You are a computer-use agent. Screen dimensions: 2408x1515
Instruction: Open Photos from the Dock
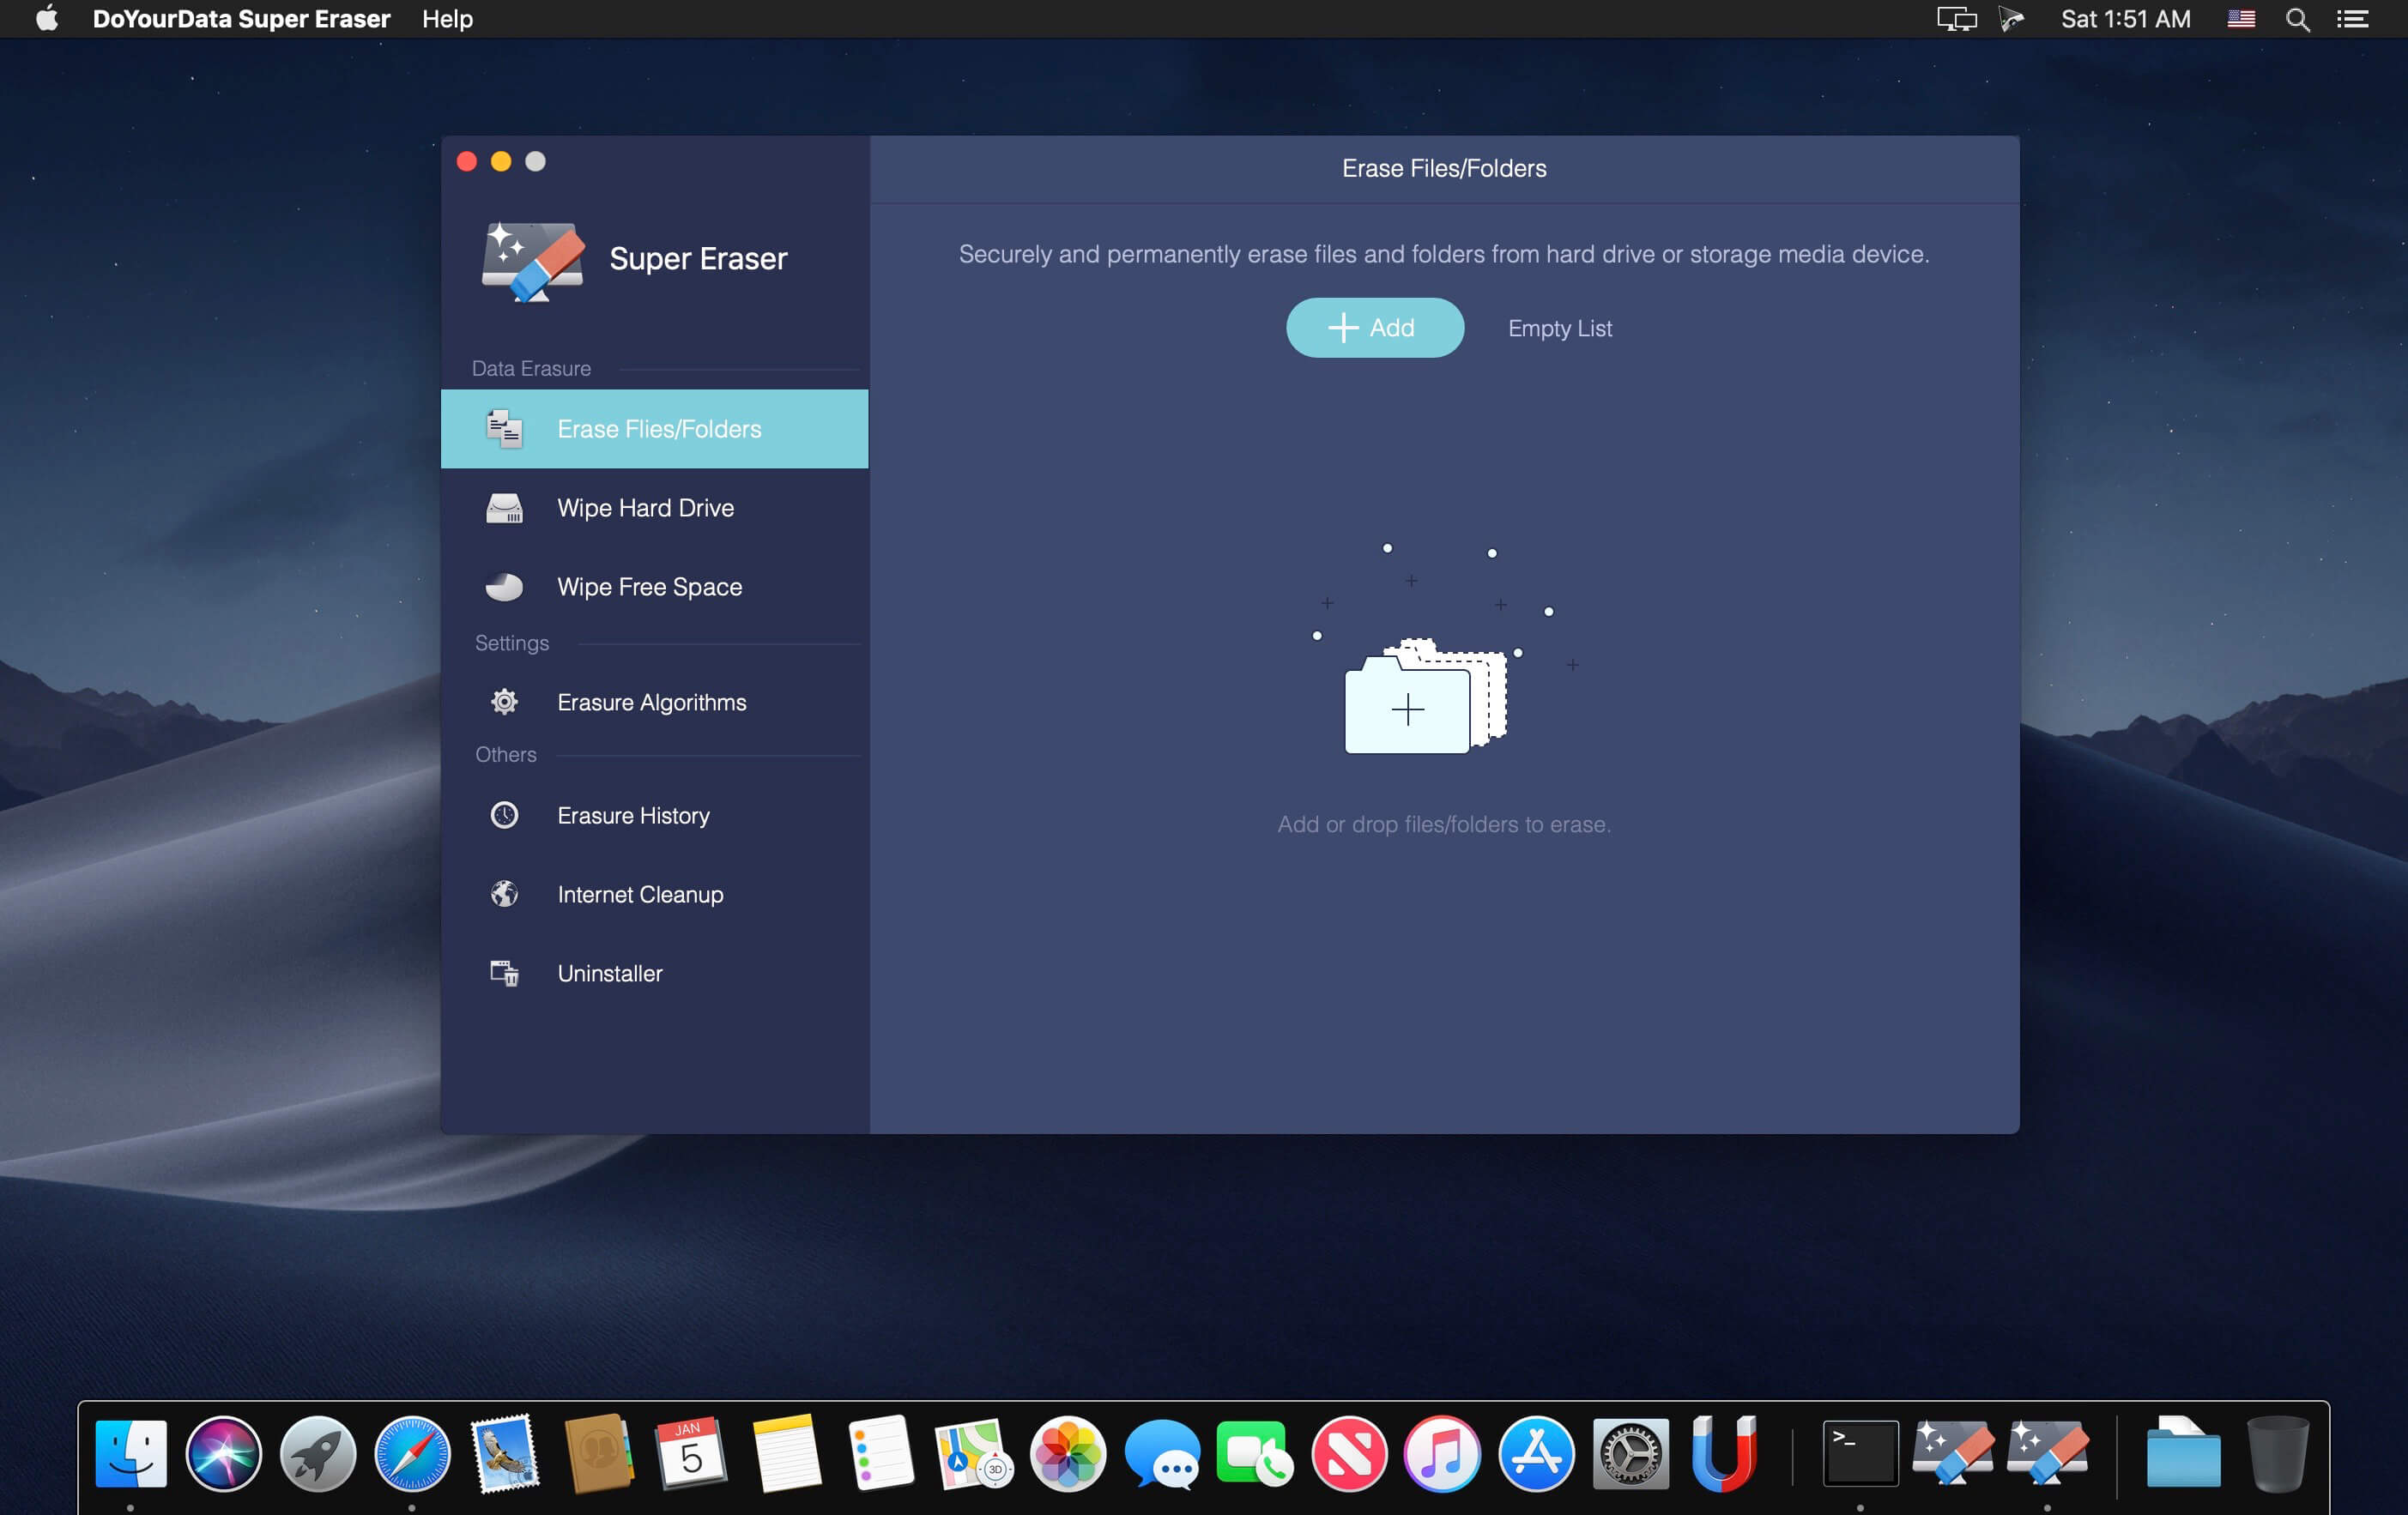click(1068, 1453)
